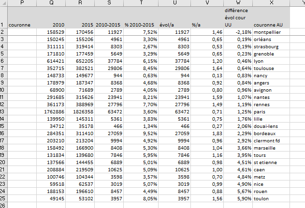Select the cell containing tours
This screenshot has width=305, height=208.
[271, 155]
